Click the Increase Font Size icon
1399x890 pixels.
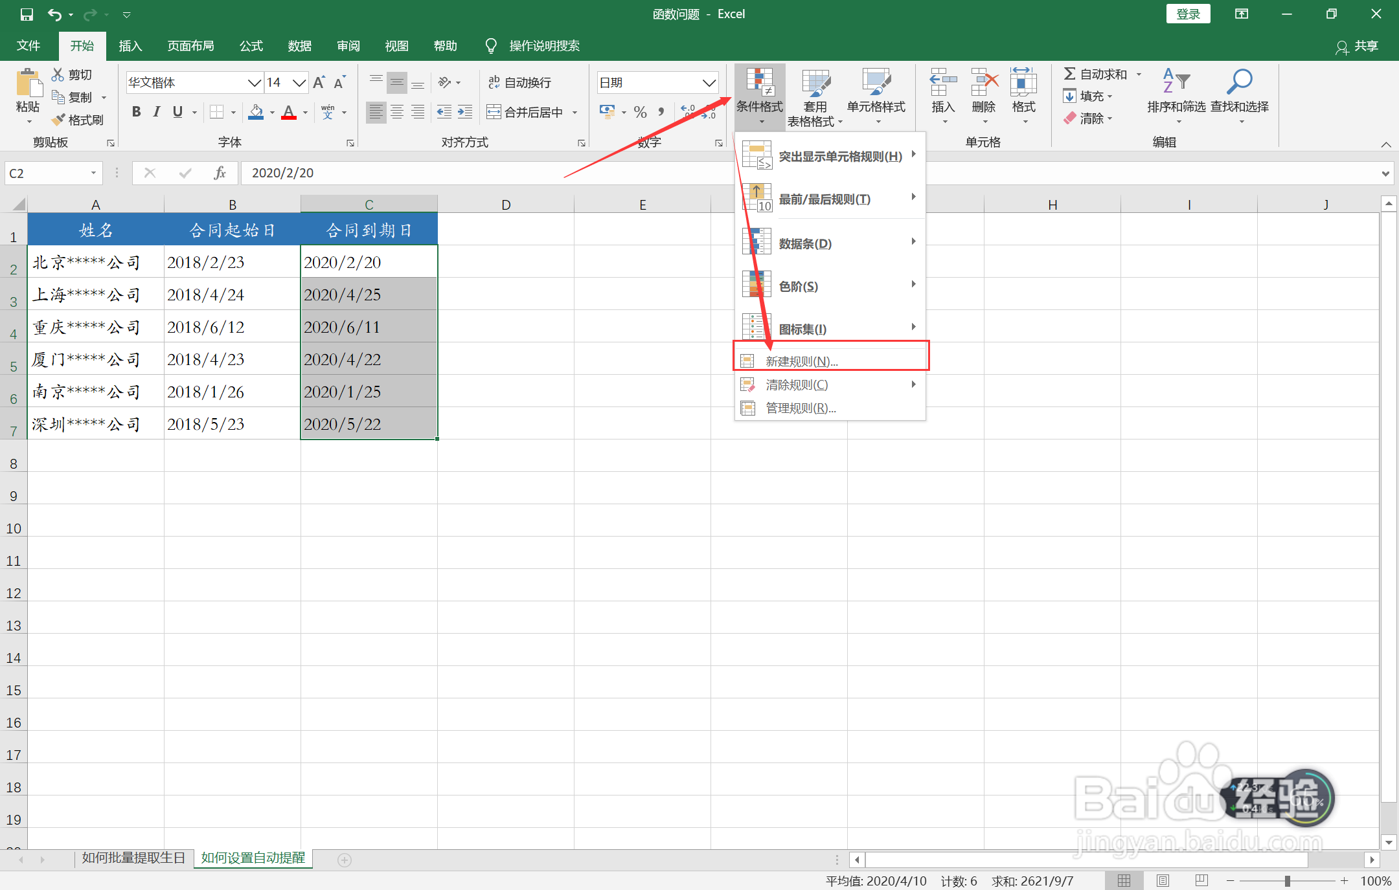319,82
